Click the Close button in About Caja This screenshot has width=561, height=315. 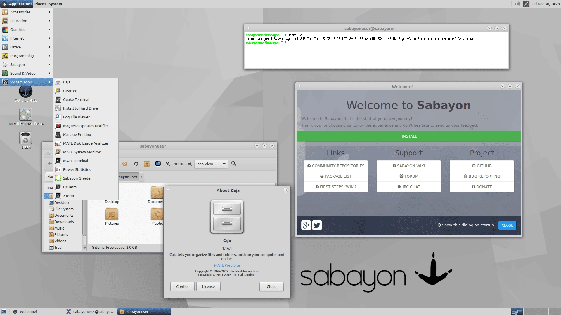[x=271, y=286]
